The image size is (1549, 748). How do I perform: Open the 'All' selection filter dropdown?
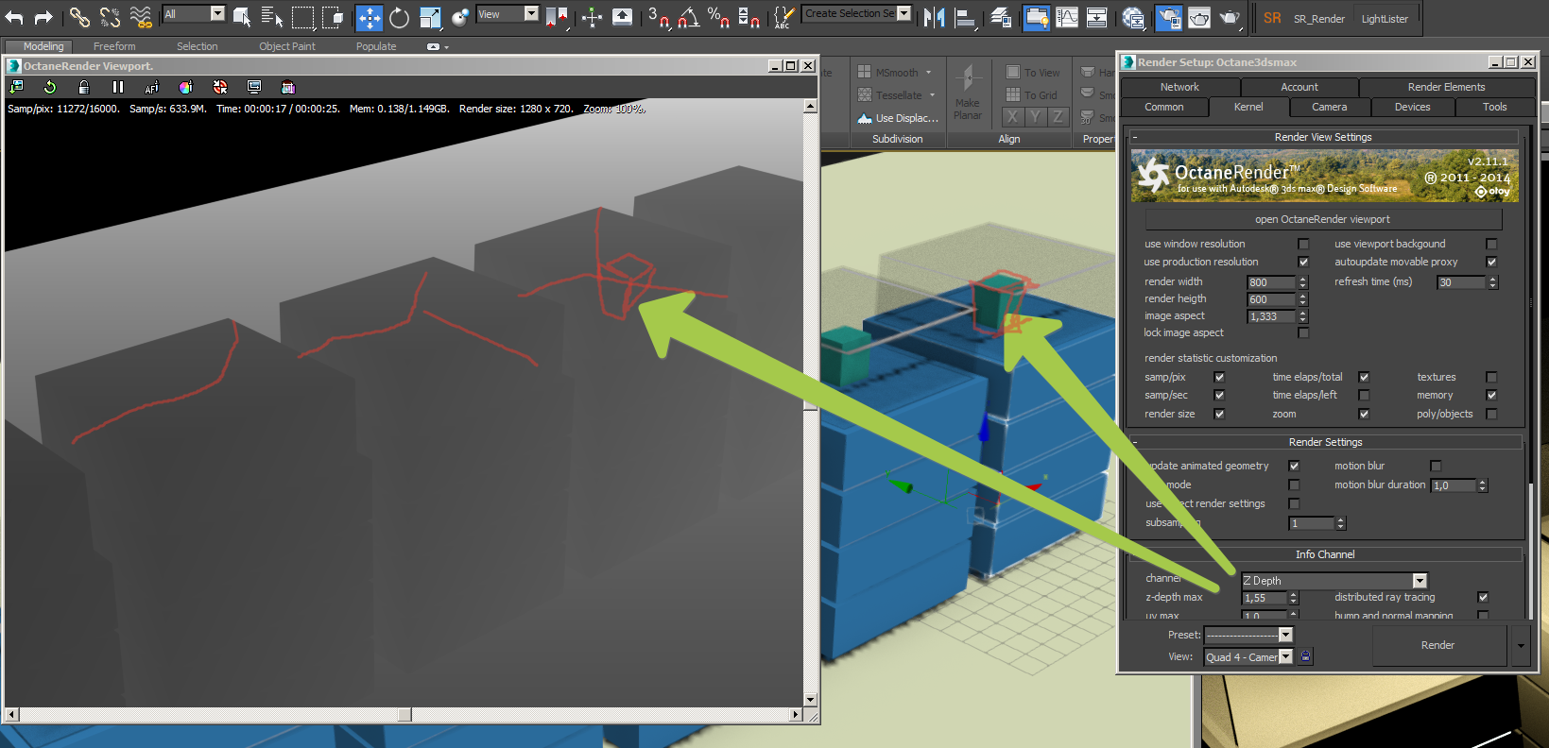coord(194,14)
